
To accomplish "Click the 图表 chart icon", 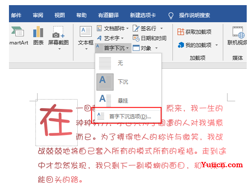I will click(x=38, y=32).
